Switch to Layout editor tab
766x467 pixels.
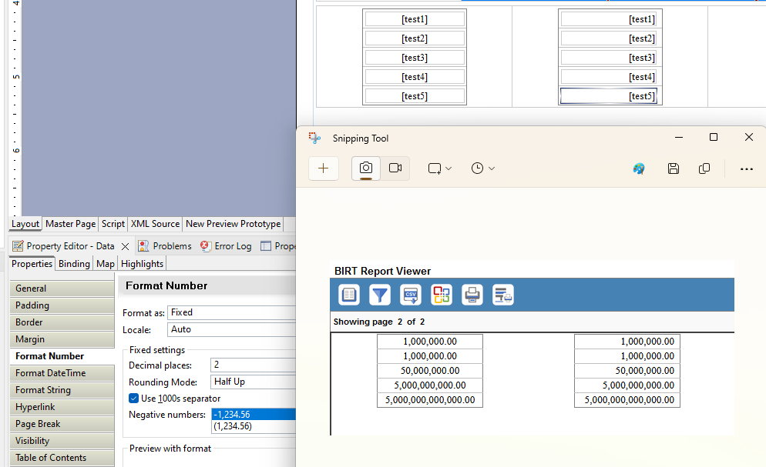click(x=25, y=224)
